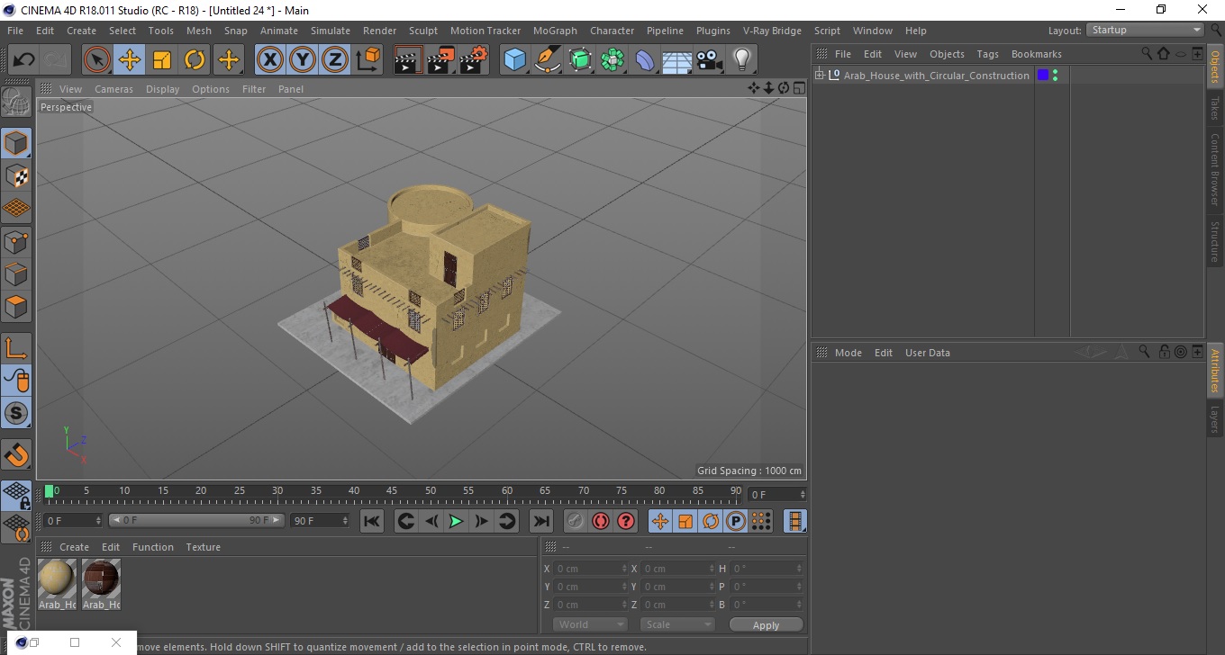Select Polygons mode
This screenshot has height=655, width=1225.
click(x=16, y=306)
